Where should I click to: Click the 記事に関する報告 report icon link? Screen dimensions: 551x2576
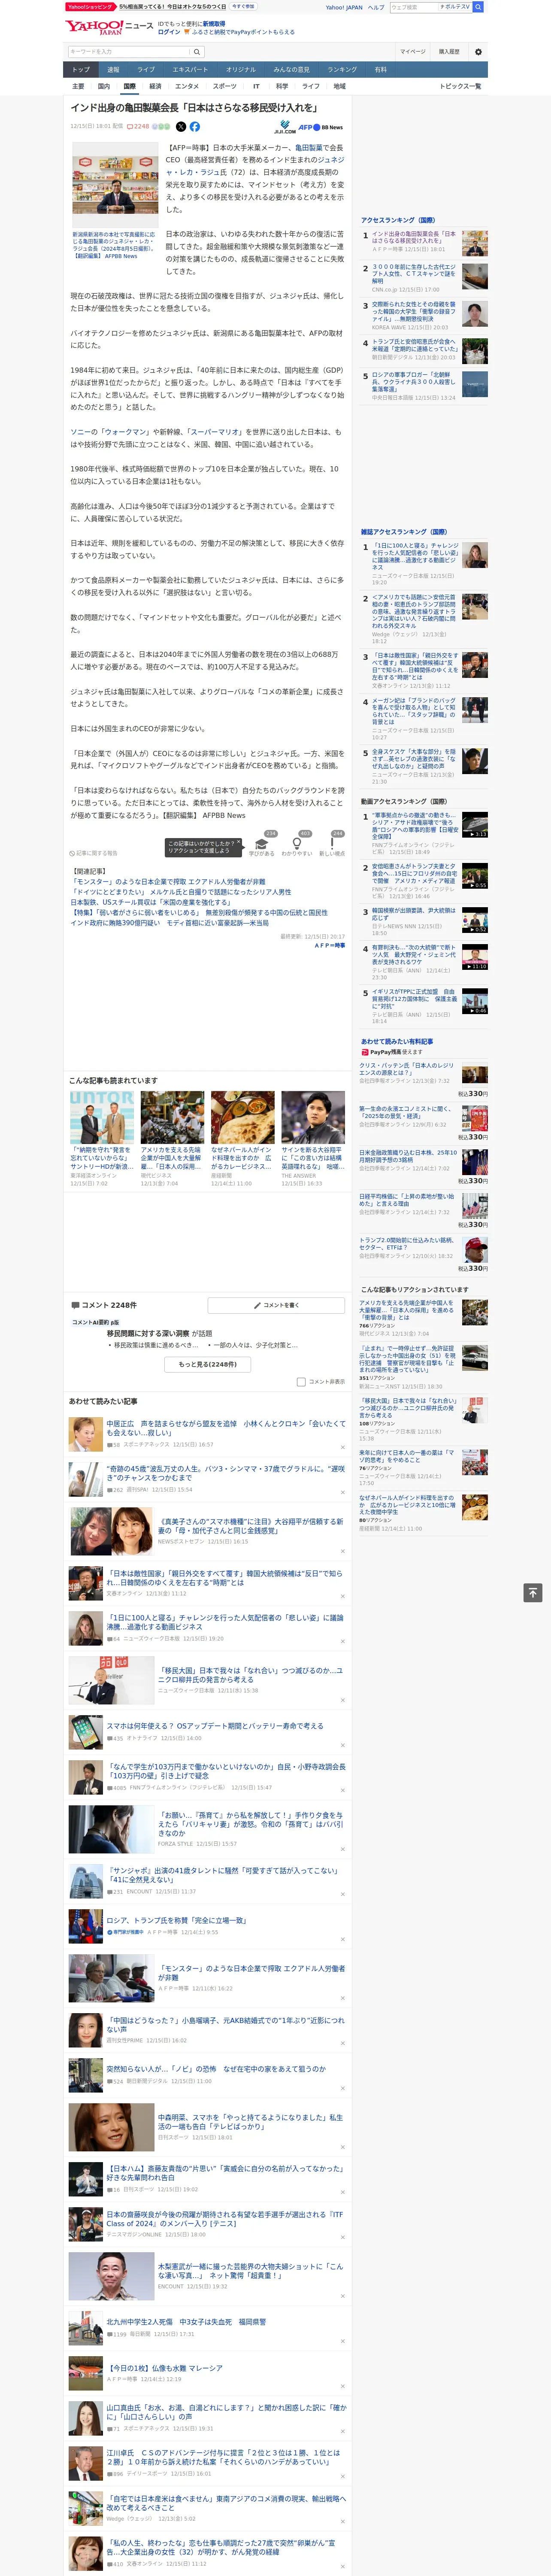pyautogui.click(x=93, y=853)
